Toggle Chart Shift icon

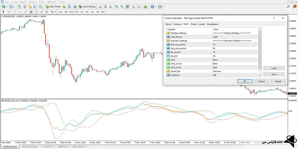pyautogui.click(x=139, y=7)
